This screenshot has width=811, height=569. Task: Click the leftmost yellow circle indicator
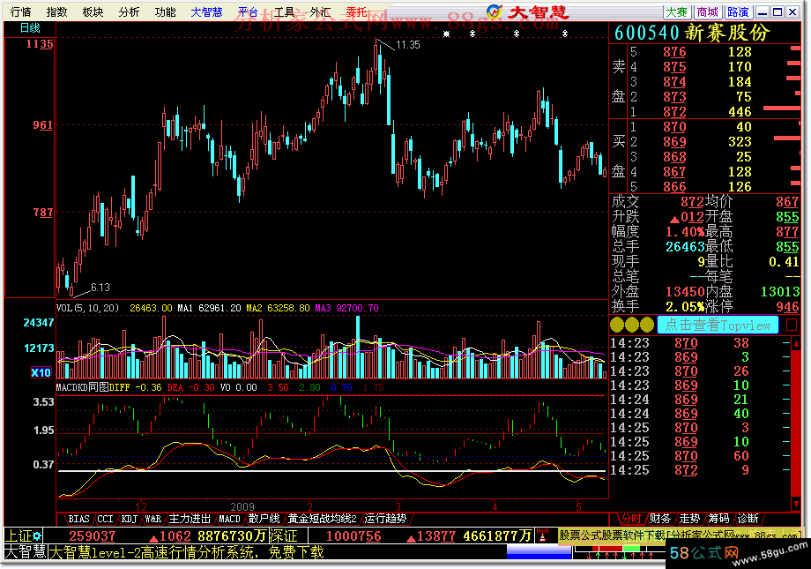617,326
